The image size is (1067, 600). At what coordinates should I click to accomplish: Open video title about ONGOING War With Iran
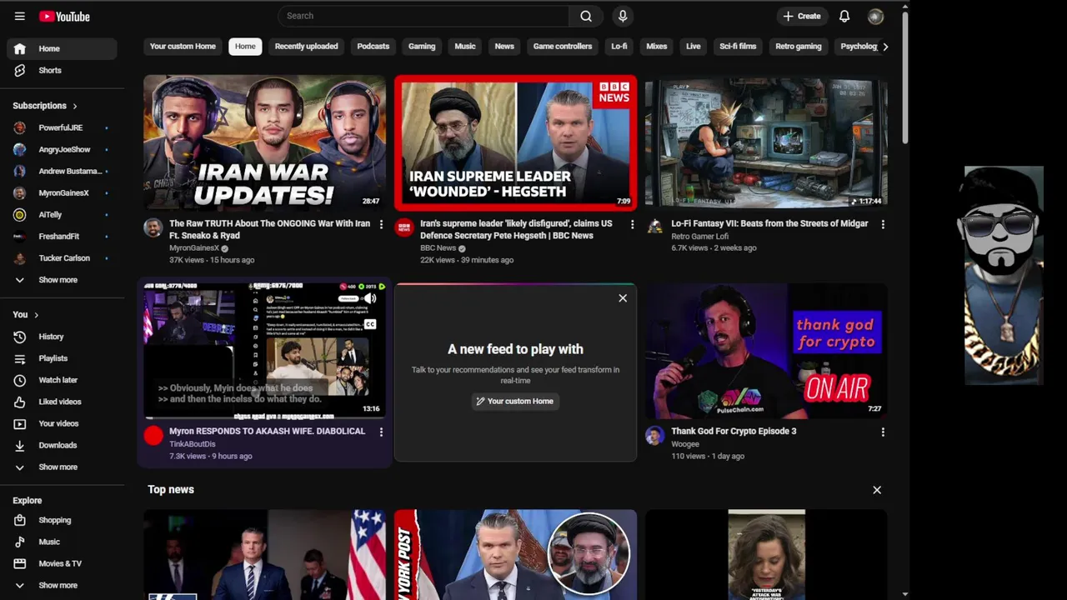(269, 229)
